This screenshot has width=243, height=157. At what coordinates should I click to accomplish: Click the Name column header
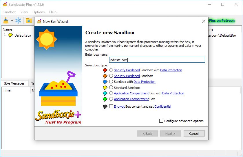(7, 29)
